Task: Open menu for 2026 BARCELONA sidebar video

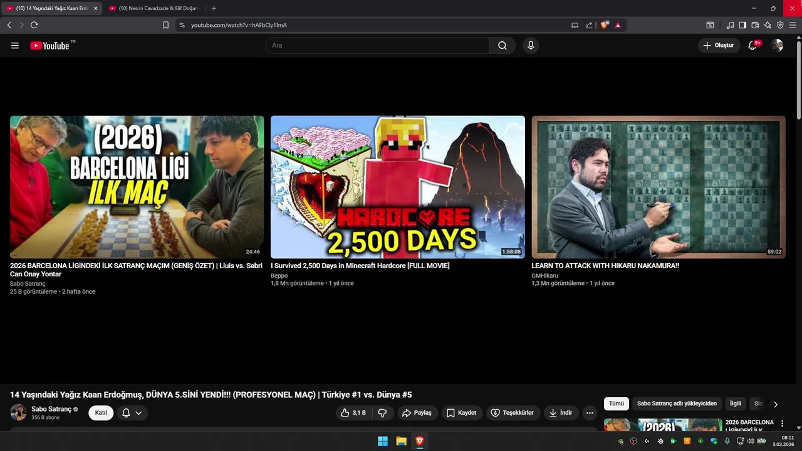Action: coord(782,424)
